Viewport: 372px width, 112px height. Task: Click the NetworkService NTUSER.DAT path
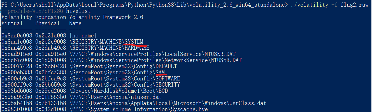point(155,60)
